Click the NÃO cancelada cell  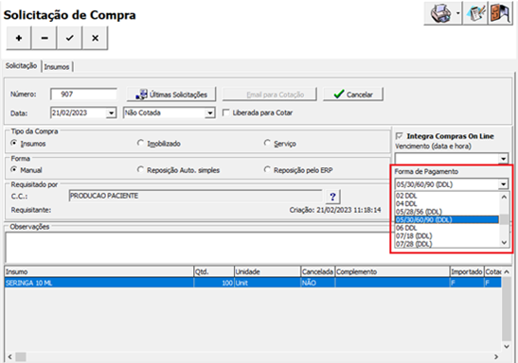318,283
